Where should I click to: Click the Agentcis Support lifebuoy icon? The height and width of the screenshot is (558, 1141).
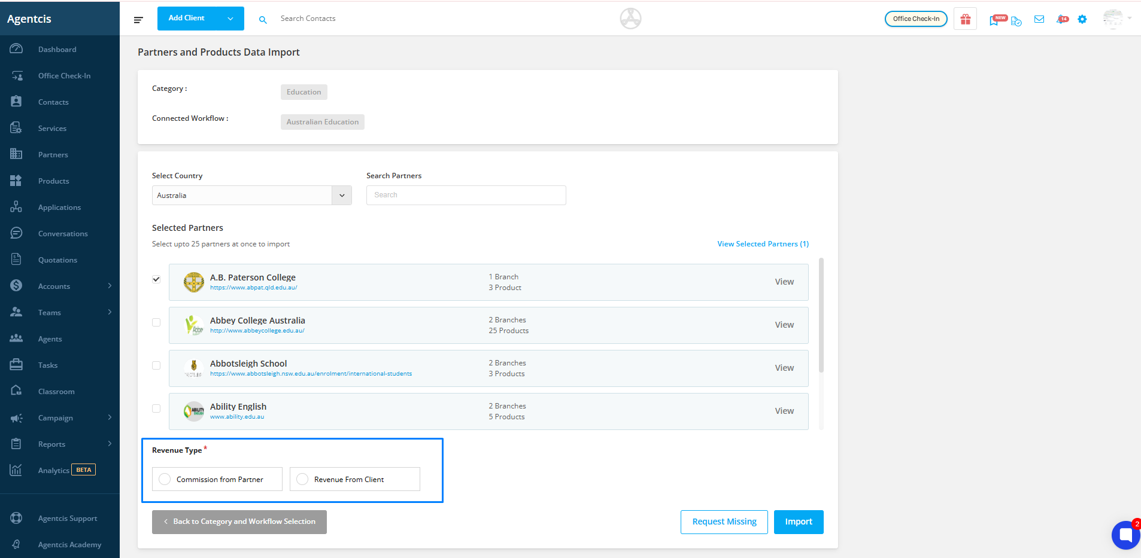point(16,518)
